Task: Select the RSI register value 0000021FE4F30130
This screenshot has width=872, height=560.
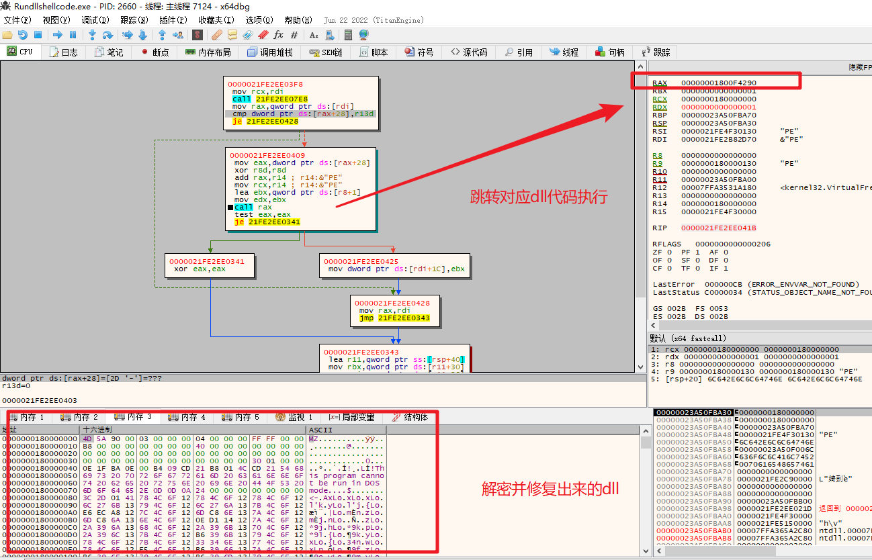Action: coord(719,131)
